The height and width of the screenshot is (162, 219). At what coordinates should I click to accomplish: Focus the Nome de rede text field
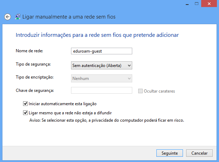point(101,51)
